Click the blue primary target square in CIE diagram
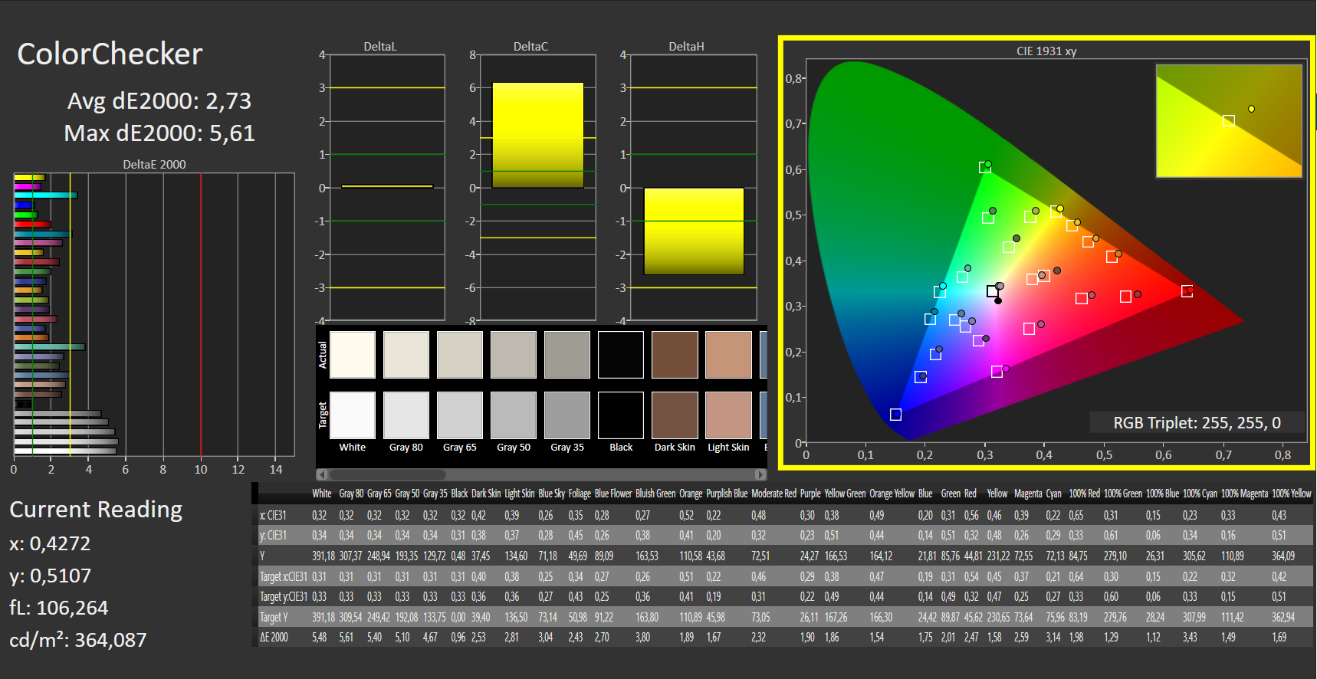Viewport: 1317px width, 679px height. pos(895,415)
